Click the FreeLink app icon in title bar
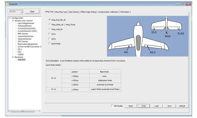This screenshot has height=118, width=197. [8, 4]
